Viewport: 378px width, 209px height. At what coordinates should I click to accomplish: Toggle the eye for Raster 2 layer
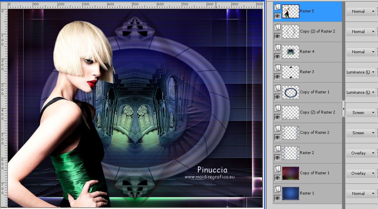pyautogui.click(x=277, y=157)
